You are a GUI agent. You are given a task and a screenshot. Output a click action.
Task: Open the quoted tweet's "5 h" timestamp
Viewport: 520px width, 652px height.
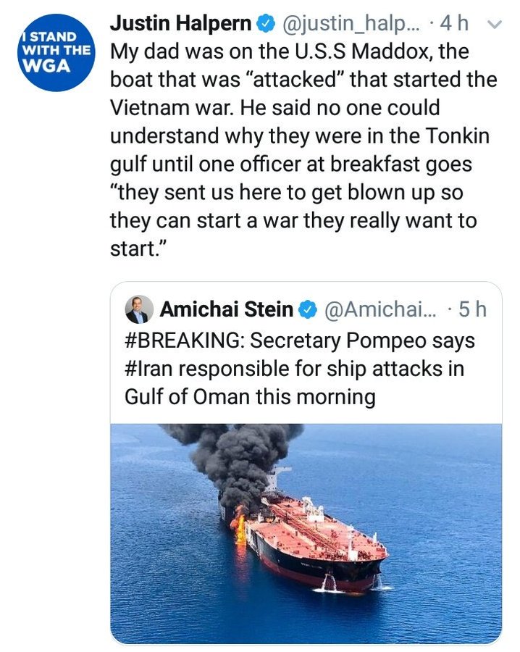(x=473, y=309)
